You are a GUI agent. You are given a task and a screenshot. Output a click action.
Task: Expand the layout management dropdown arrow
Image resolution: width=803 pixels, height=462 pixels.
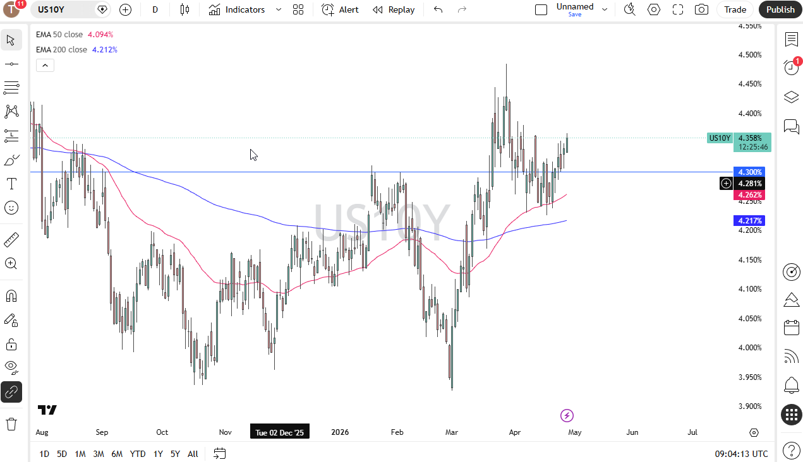click(605, 9)
